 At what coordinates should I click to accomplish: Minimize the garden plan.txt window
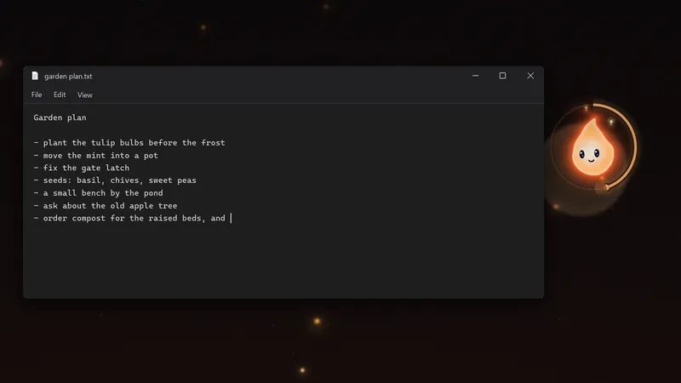click(x=476, y=76)
